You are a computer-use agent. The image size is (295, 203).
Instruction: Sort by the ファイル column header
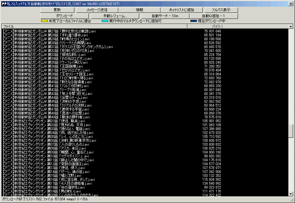(94, 26)
